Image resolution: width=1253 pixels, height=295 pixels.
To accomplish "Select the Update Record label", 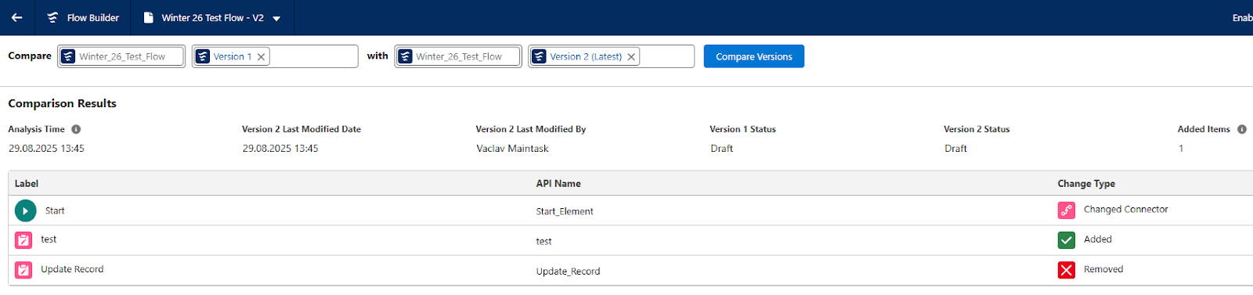I will pyautogui.click(x=72, y=269).
